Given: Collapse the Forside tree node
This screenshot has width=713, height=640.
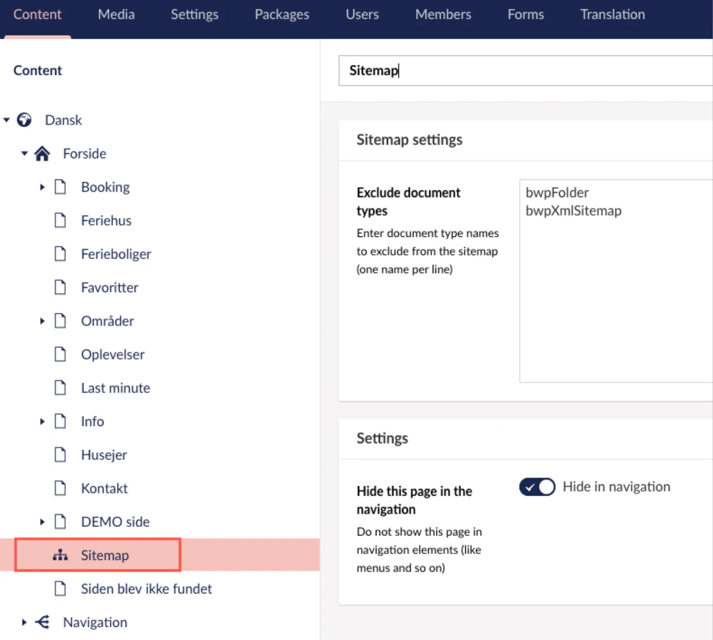Looking at the screenshot, I should (x=24, y=154).
